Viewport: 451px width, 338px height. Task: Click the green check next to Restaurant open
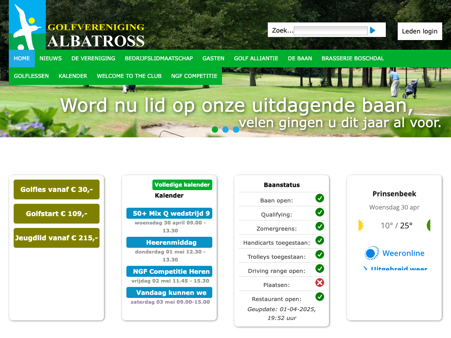pyautogui.click(x=320, y=297)
